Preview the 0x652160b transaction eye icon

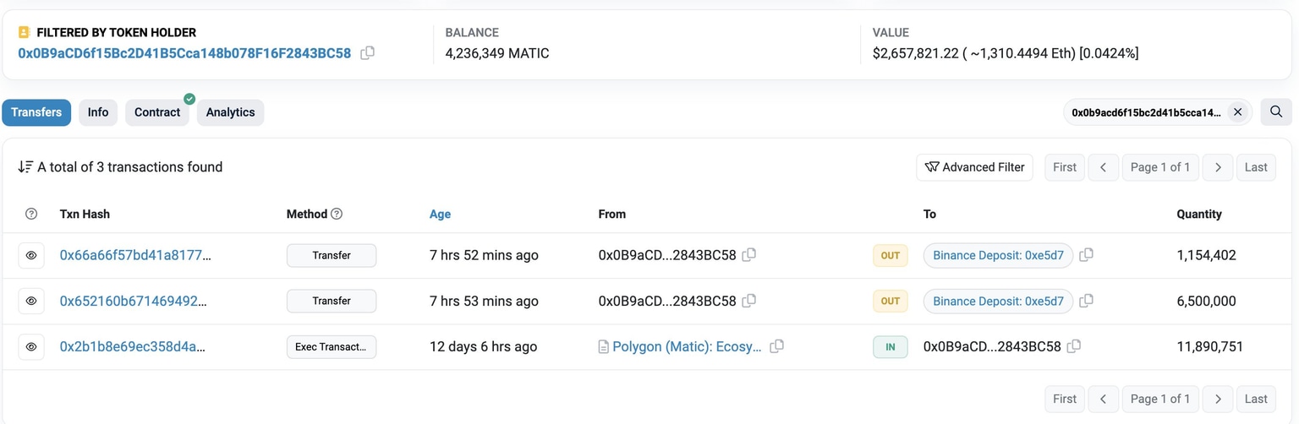tap(31, 301)
